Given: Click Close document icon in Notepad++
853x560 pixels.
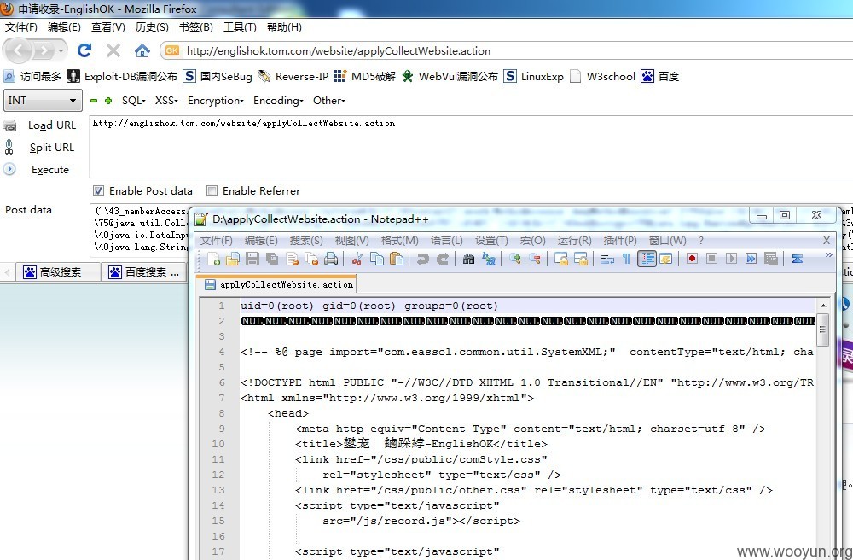Looking at the screenshot, I should (x=292, y=259).
